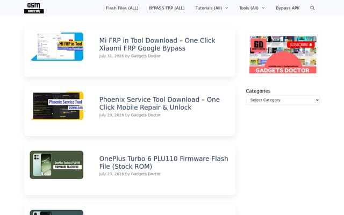Open Bypass APK menu item
Viewport: 344px width, 215px height.
288,8
